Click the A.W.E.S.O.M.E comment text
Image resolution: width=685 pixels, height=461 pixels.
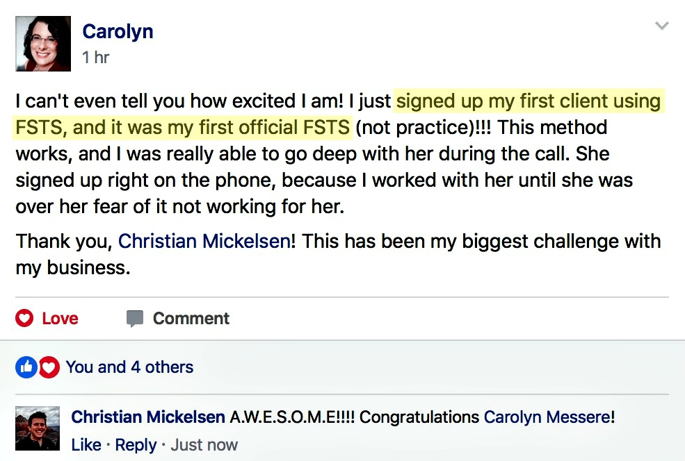pos(292,417)
